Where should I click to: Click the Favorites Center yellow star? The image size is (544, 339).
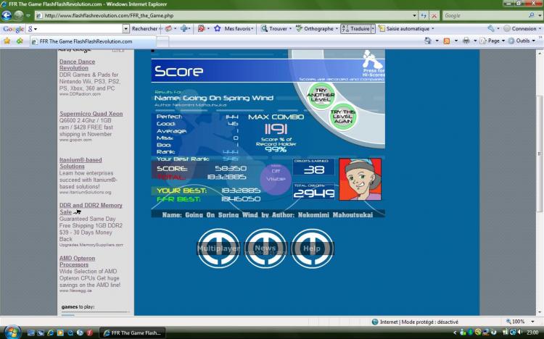tap(7, 41)
